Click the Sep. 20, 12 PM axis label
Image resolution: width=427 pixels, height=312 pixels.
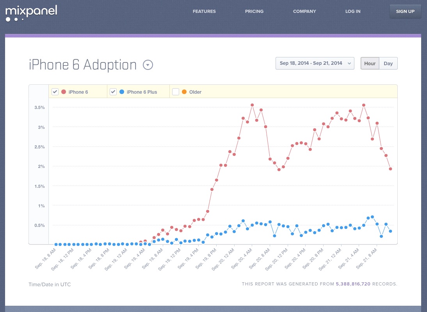coord(277,259)
